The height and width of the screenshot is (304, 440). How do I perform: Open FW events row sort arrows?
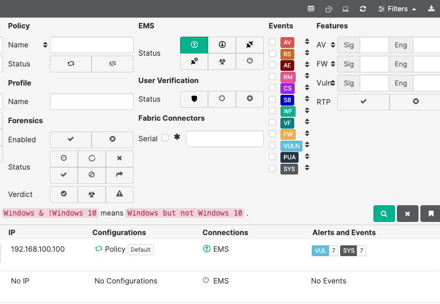coord(307,133)
